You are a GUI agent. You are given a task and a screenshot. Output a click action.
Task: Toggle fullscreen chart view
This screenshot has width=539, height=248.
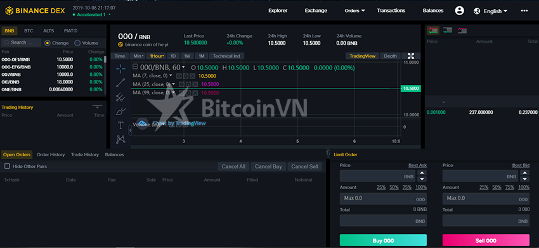[411, 56]
